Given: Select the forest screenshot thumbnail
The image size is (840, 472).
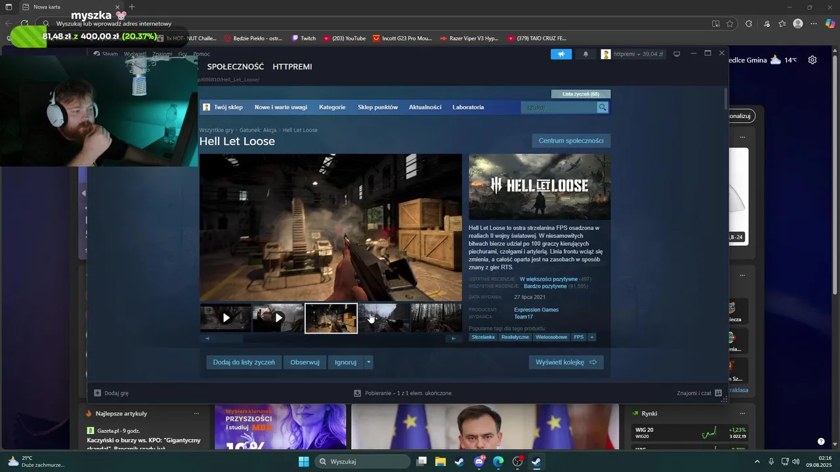Looking at the screenshot, I should click(436, 318).
